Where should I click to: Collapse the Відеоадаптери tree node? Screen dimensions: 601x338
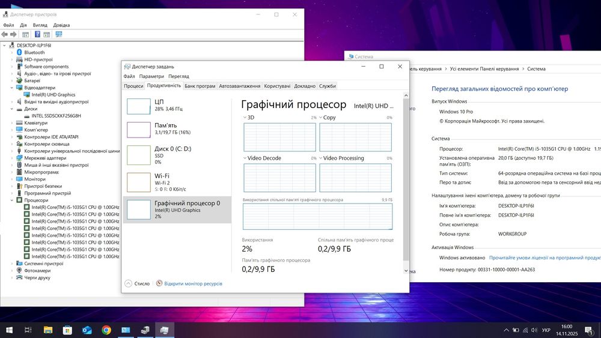12,88
